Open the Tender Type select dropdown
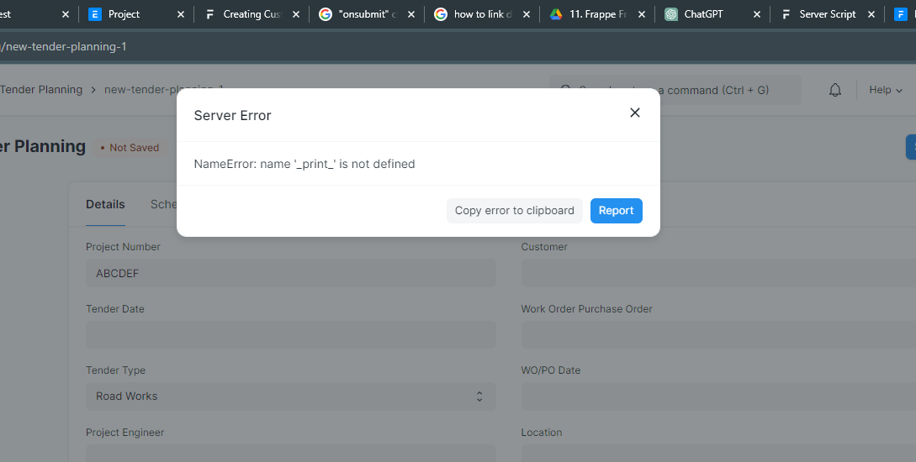 [291, 396]
